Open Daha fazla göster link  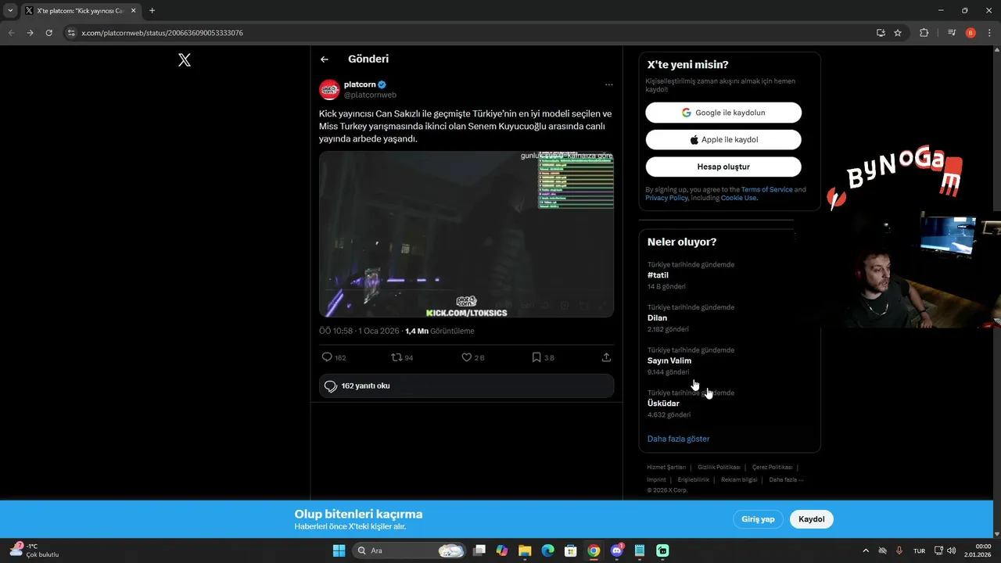(x=678, y=439)
